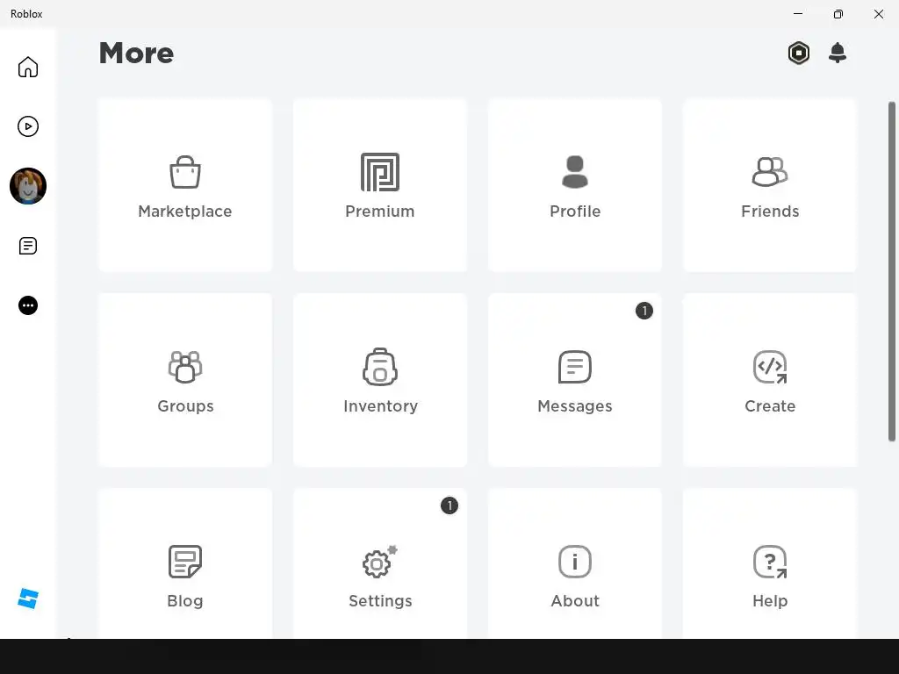The image size is (899, 674).
Task: Open the Create code icon tile
Action: click(x=770, y=367)
